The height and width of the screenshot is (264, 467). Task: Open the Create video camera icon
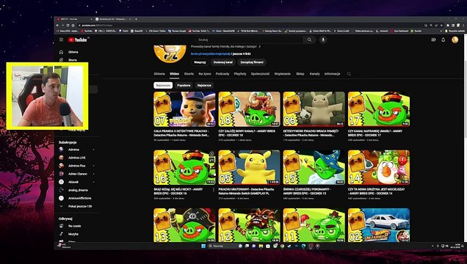point(433,40)
